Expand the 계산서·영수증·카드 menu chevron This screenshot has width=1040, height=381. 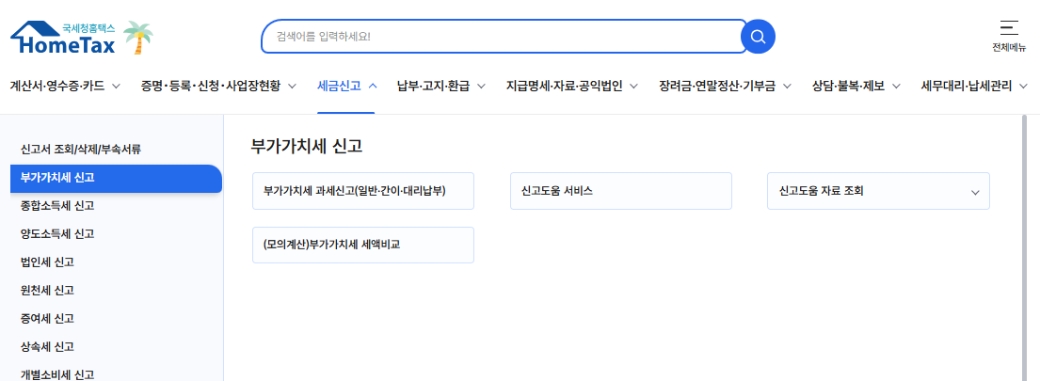(116, 87)
